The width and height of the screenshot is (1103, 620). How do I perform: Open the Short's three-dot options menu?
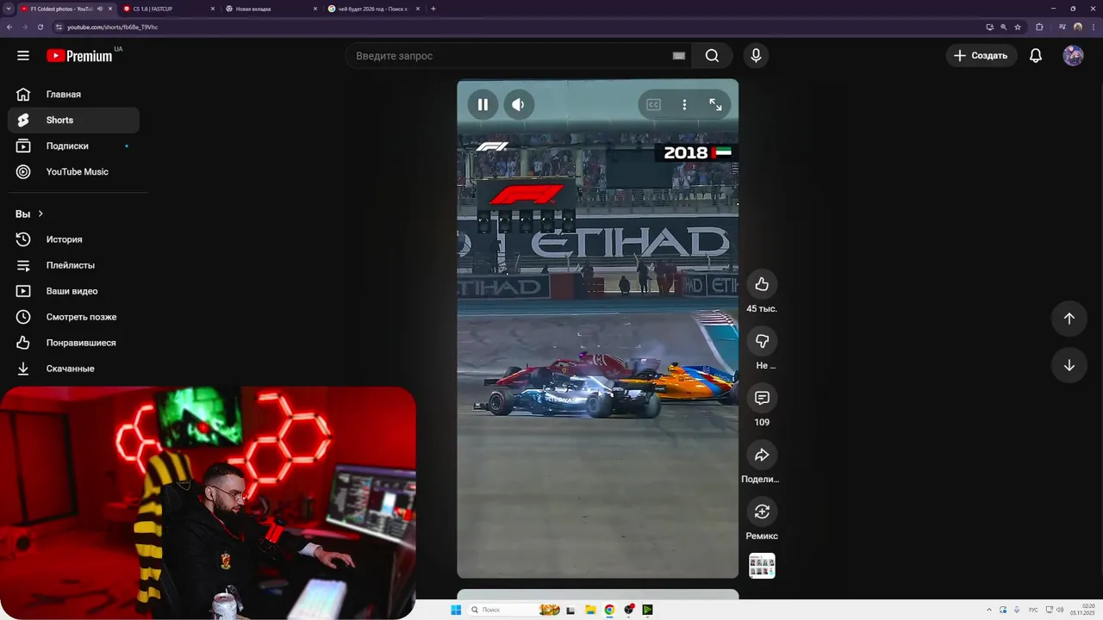pos(684,104)
